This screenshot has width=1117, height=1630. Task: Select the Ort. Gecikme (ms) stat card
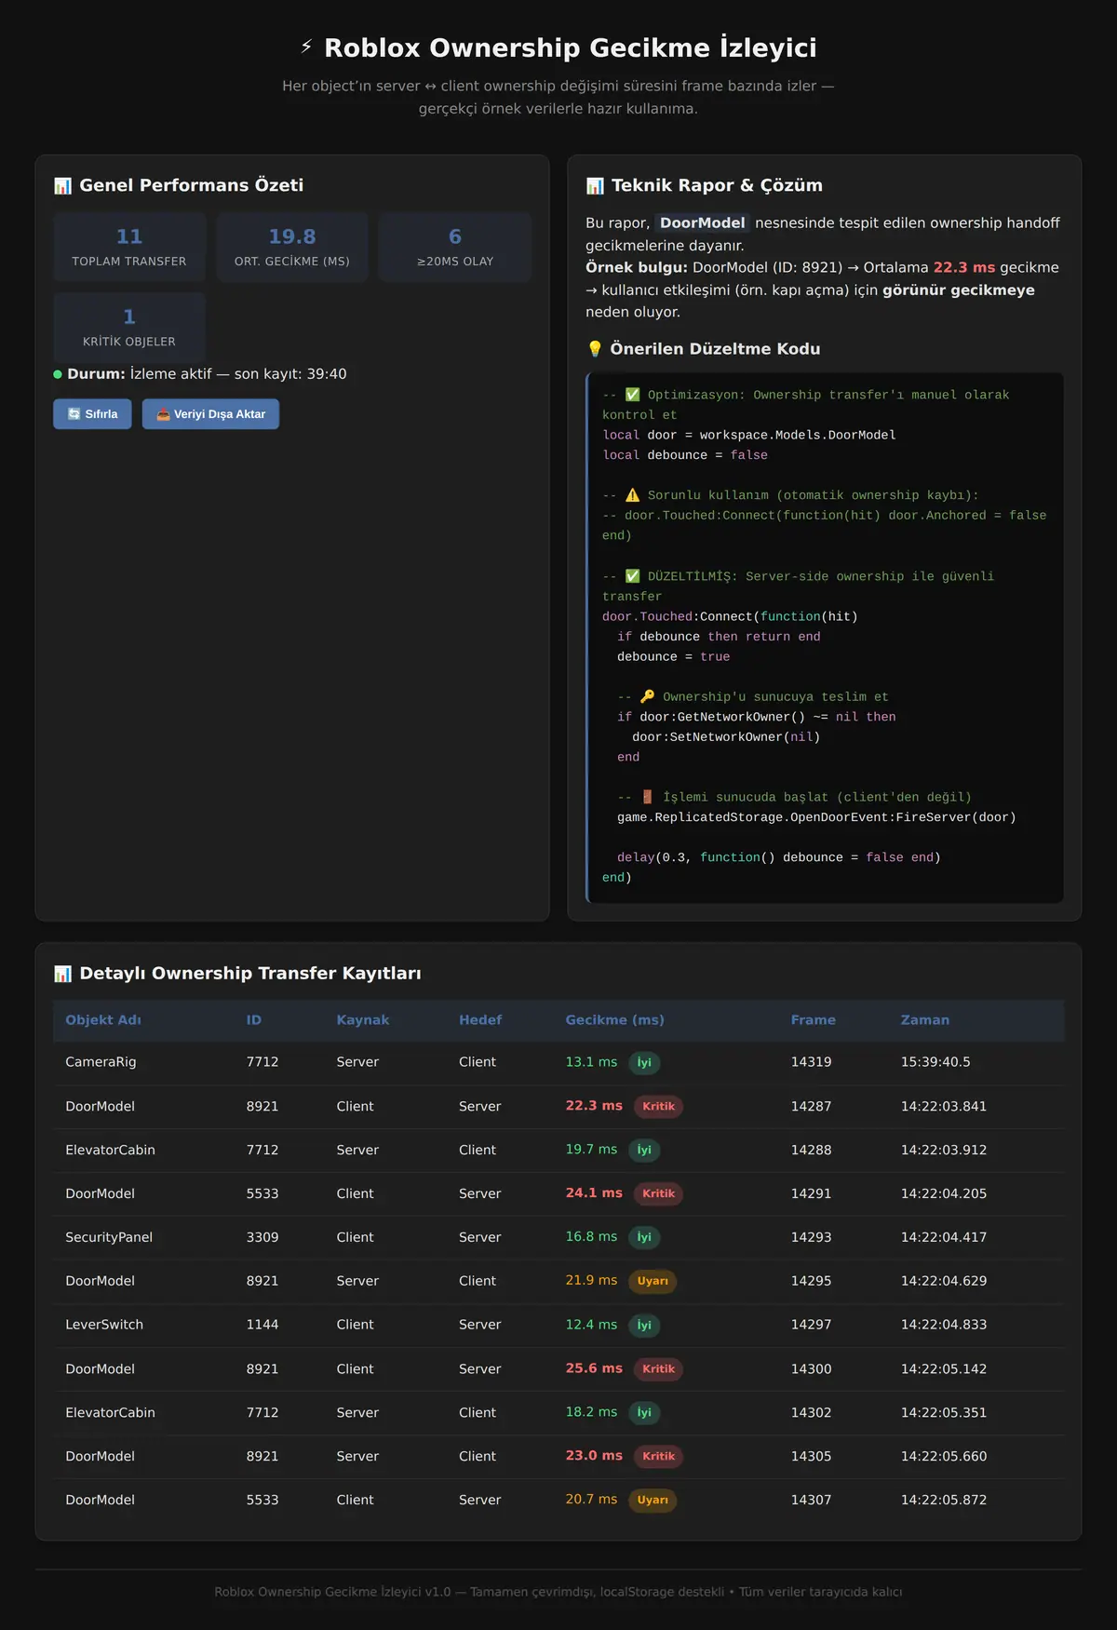(x=292, y=247)
